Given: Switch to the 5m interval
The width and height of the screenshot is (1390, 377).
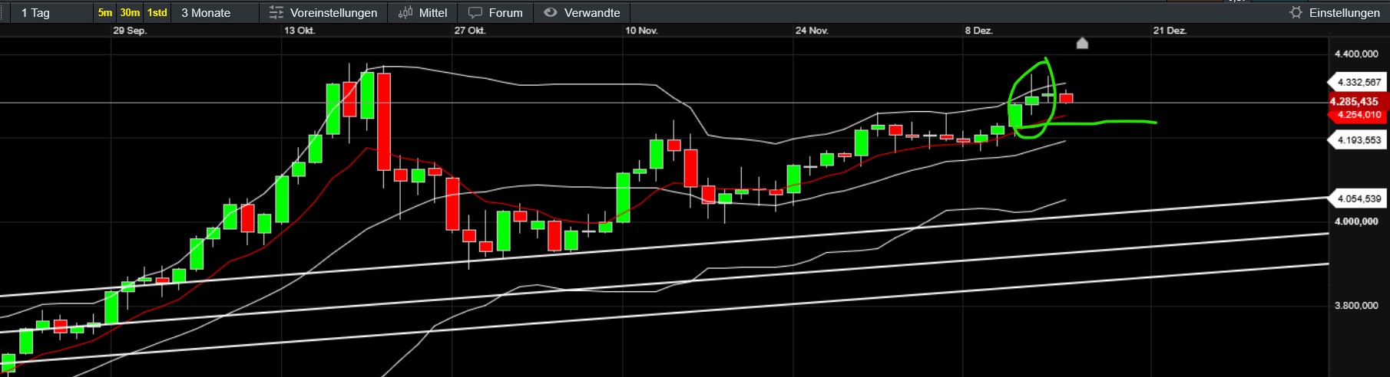Looking at the screenshot, I should [x=105, y=12].
